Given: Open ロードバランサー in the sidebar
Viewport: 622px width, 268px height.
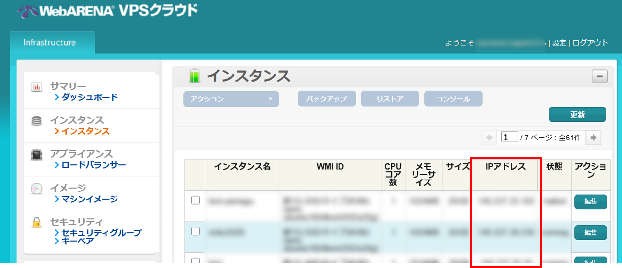Looking at the screenshot, I should tap(94, 165).
